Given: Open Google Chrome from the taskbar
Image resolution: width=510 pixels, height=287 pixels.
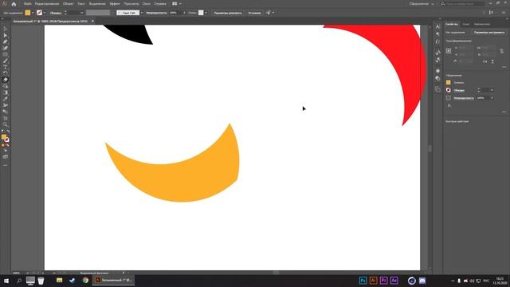Looking at the screenshot, I should [85, 280].
